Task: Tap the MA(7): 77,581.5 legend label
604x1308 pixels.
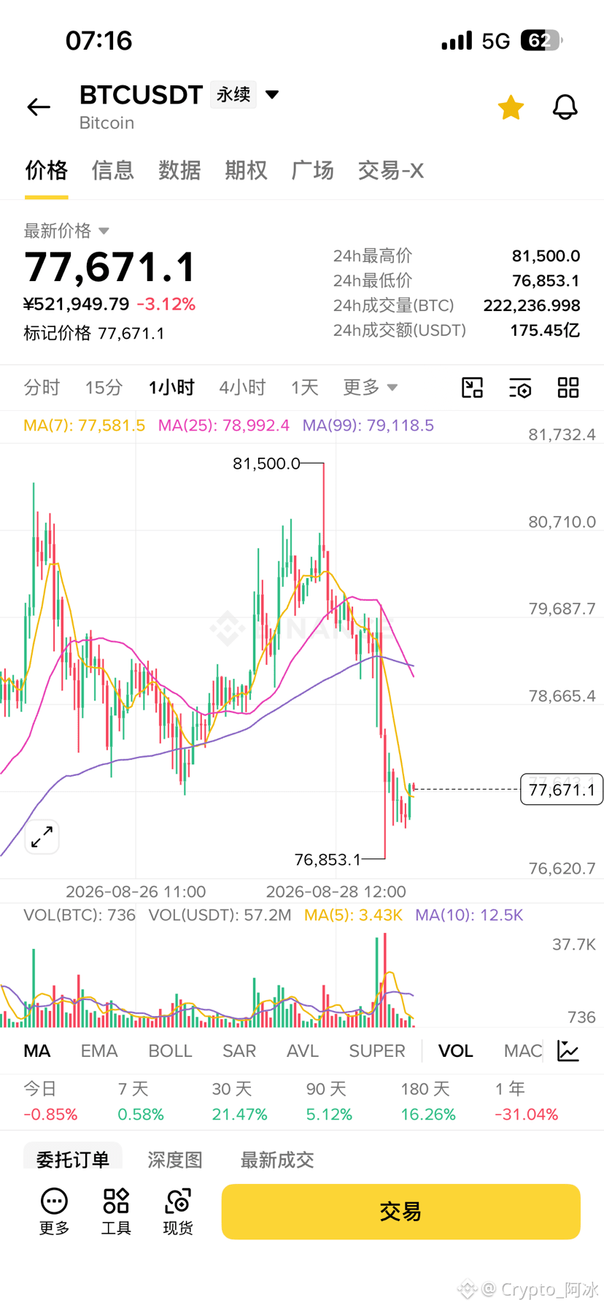Action: [84, 426]
